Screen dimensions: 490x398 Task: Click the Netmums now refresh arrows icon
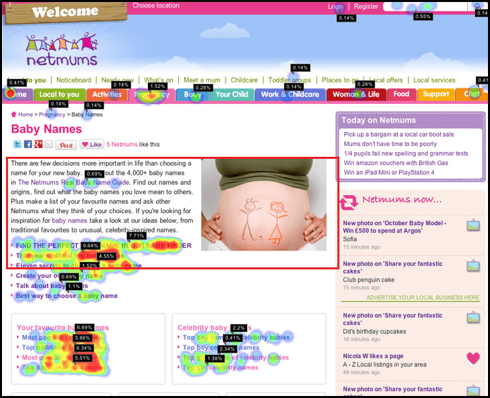pyautogui.click(x=349, y=202)
